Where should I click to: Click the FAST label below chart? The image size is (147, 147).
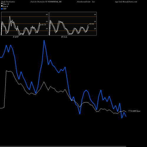16,37
